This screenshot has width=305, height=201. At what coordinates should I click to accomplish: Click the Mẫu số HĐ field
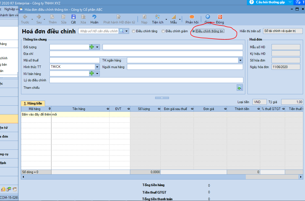tap(286, 47)
